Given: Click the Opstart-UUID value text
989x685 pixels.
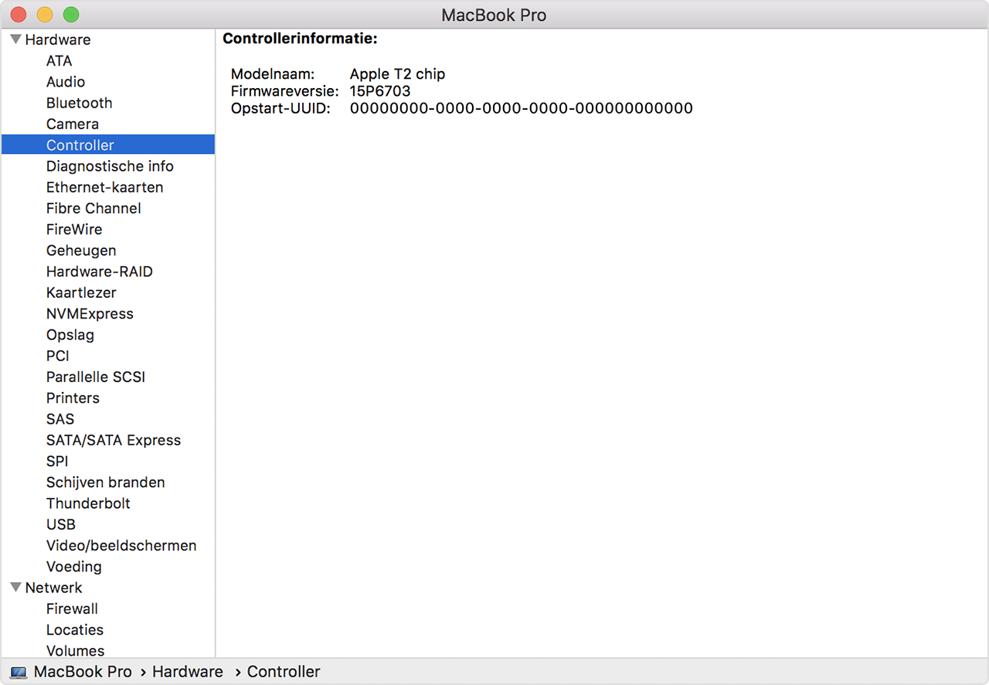Looking at the screenshot, I should (x=521, y=108).
